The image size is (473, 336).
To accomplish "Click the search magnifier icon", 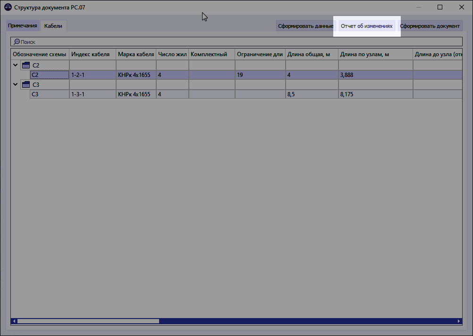I will tap(16, 41).
